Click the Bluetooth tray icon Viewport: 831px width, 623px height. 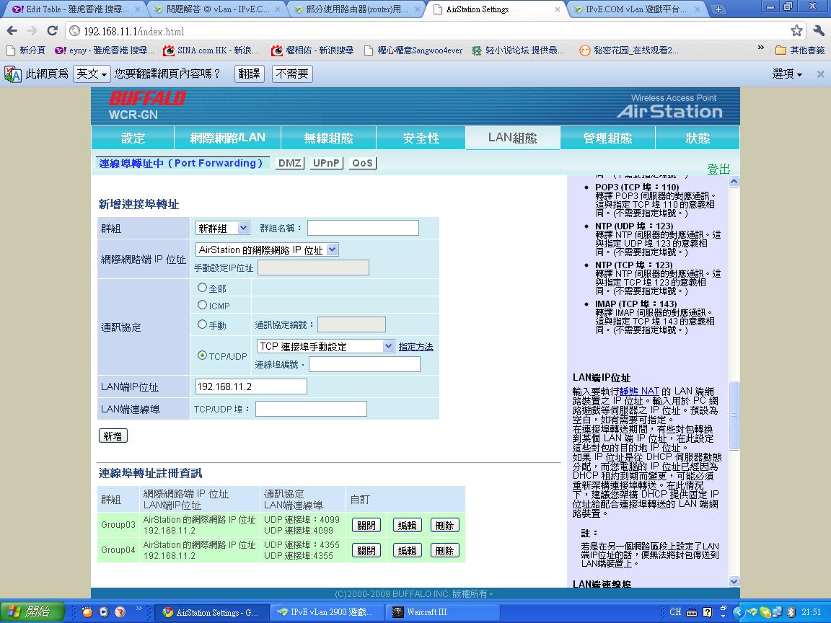791,612
